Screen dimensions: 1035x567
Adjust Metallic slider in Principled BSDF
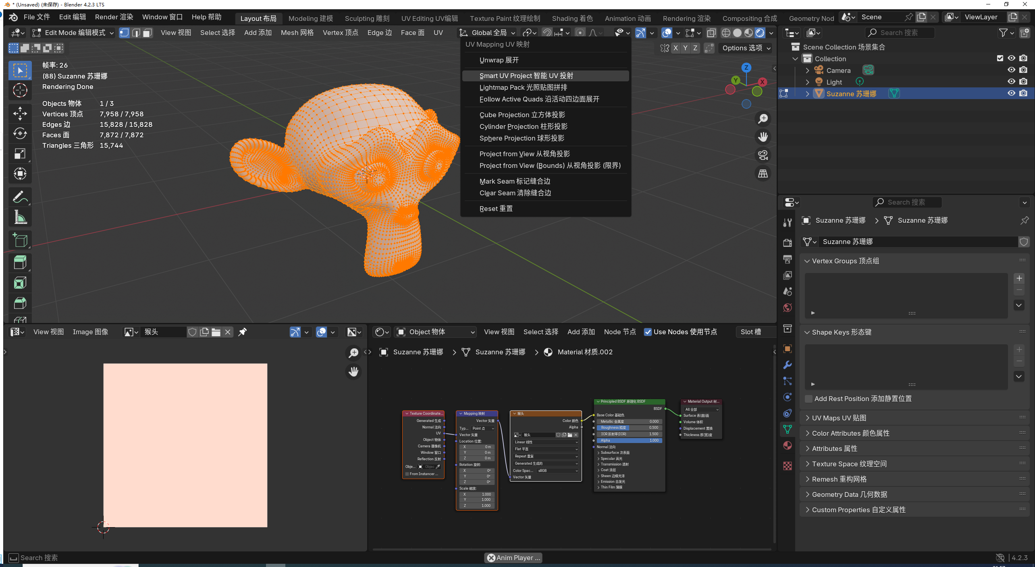[x=628, y=422]
